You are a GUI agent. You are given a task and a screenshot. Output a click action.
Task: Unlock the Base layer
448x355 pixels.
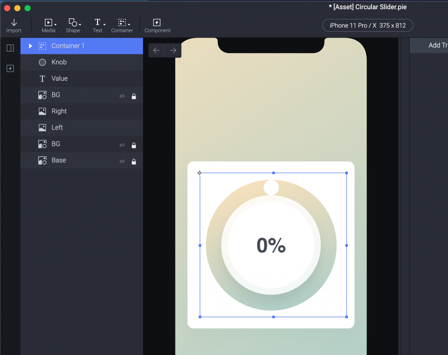(134, 162)
